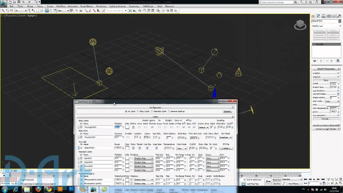Open the 3ds Max application button
The height and width of the screenshot is (193, 343).
pos(3,4)
